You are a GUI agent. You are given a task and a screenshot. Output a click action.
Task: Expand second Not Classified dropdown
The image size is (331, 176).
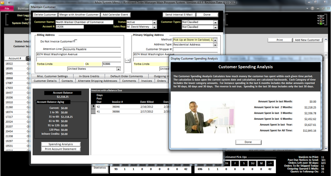pyautogui.click(x=215, y=27)
